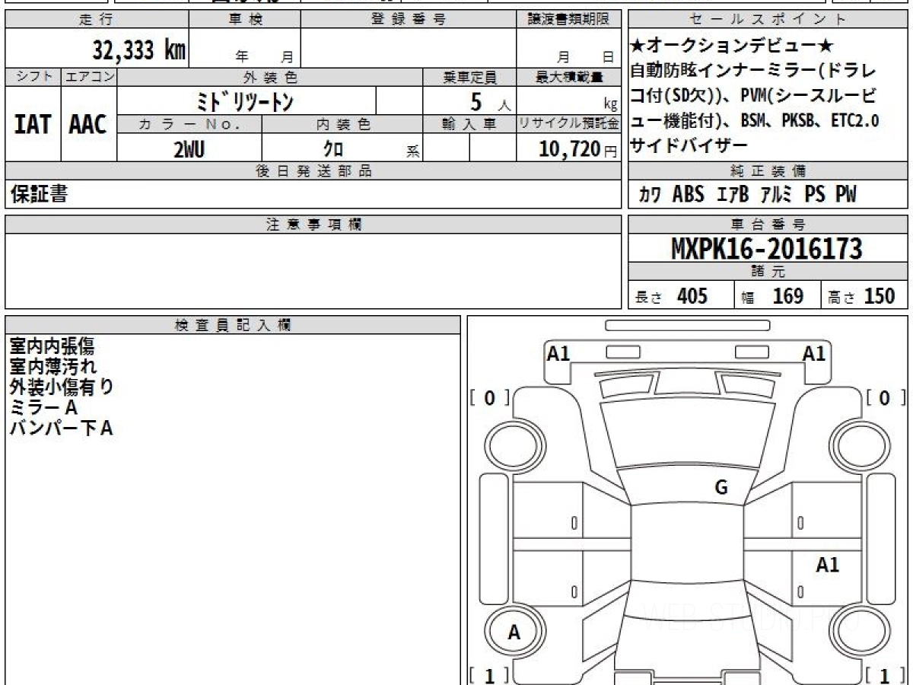Click the G mark on windshield
This screenshot has height=685, width=913.
point(721,489)
